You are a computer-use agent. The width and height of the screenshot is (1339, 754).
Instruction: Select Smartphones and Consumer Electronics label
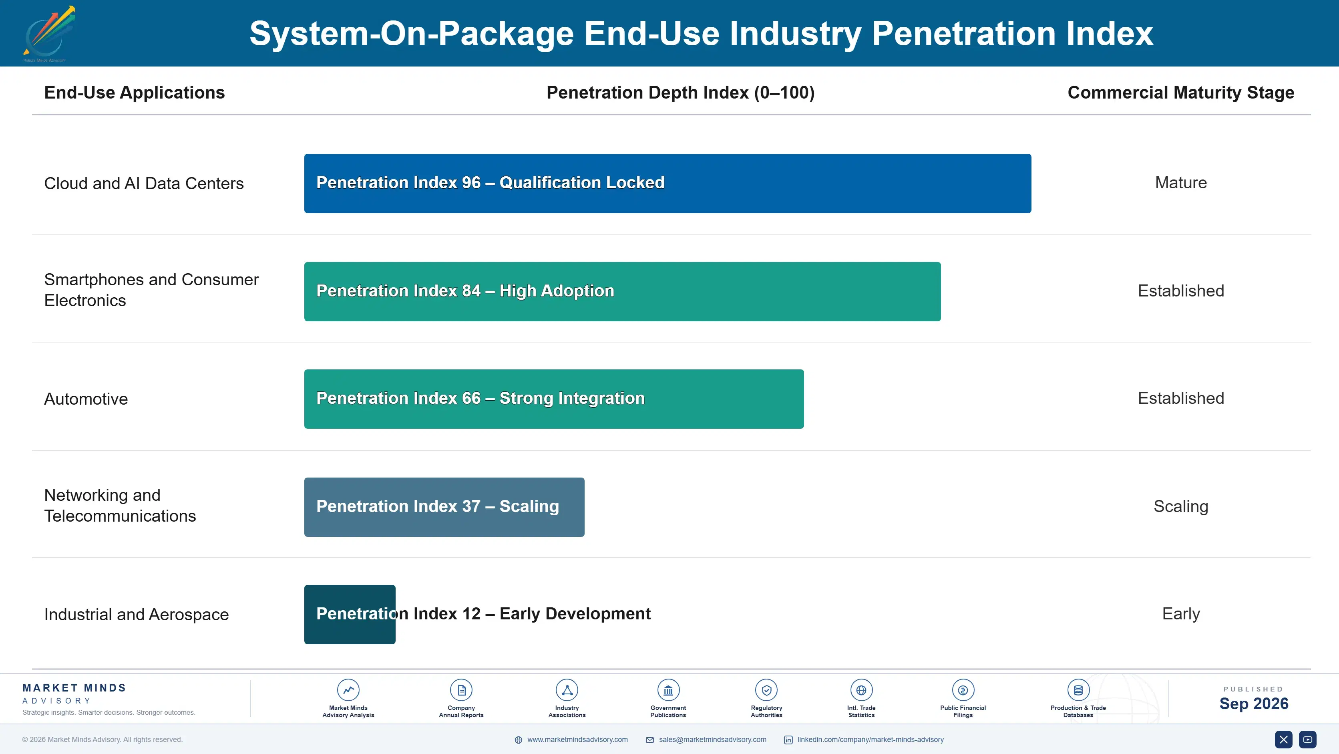tap(151, 290)
